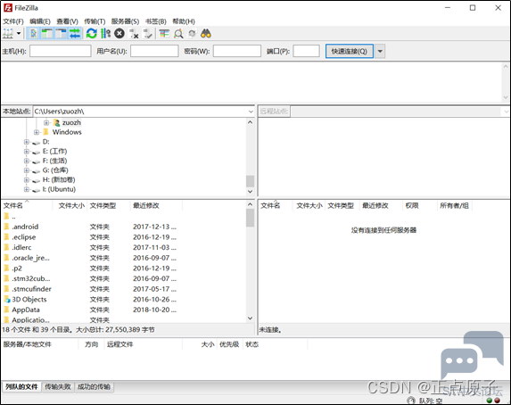Click the 用户名(U) input field
Screen dimensions: 511x405
click(154, 51)
